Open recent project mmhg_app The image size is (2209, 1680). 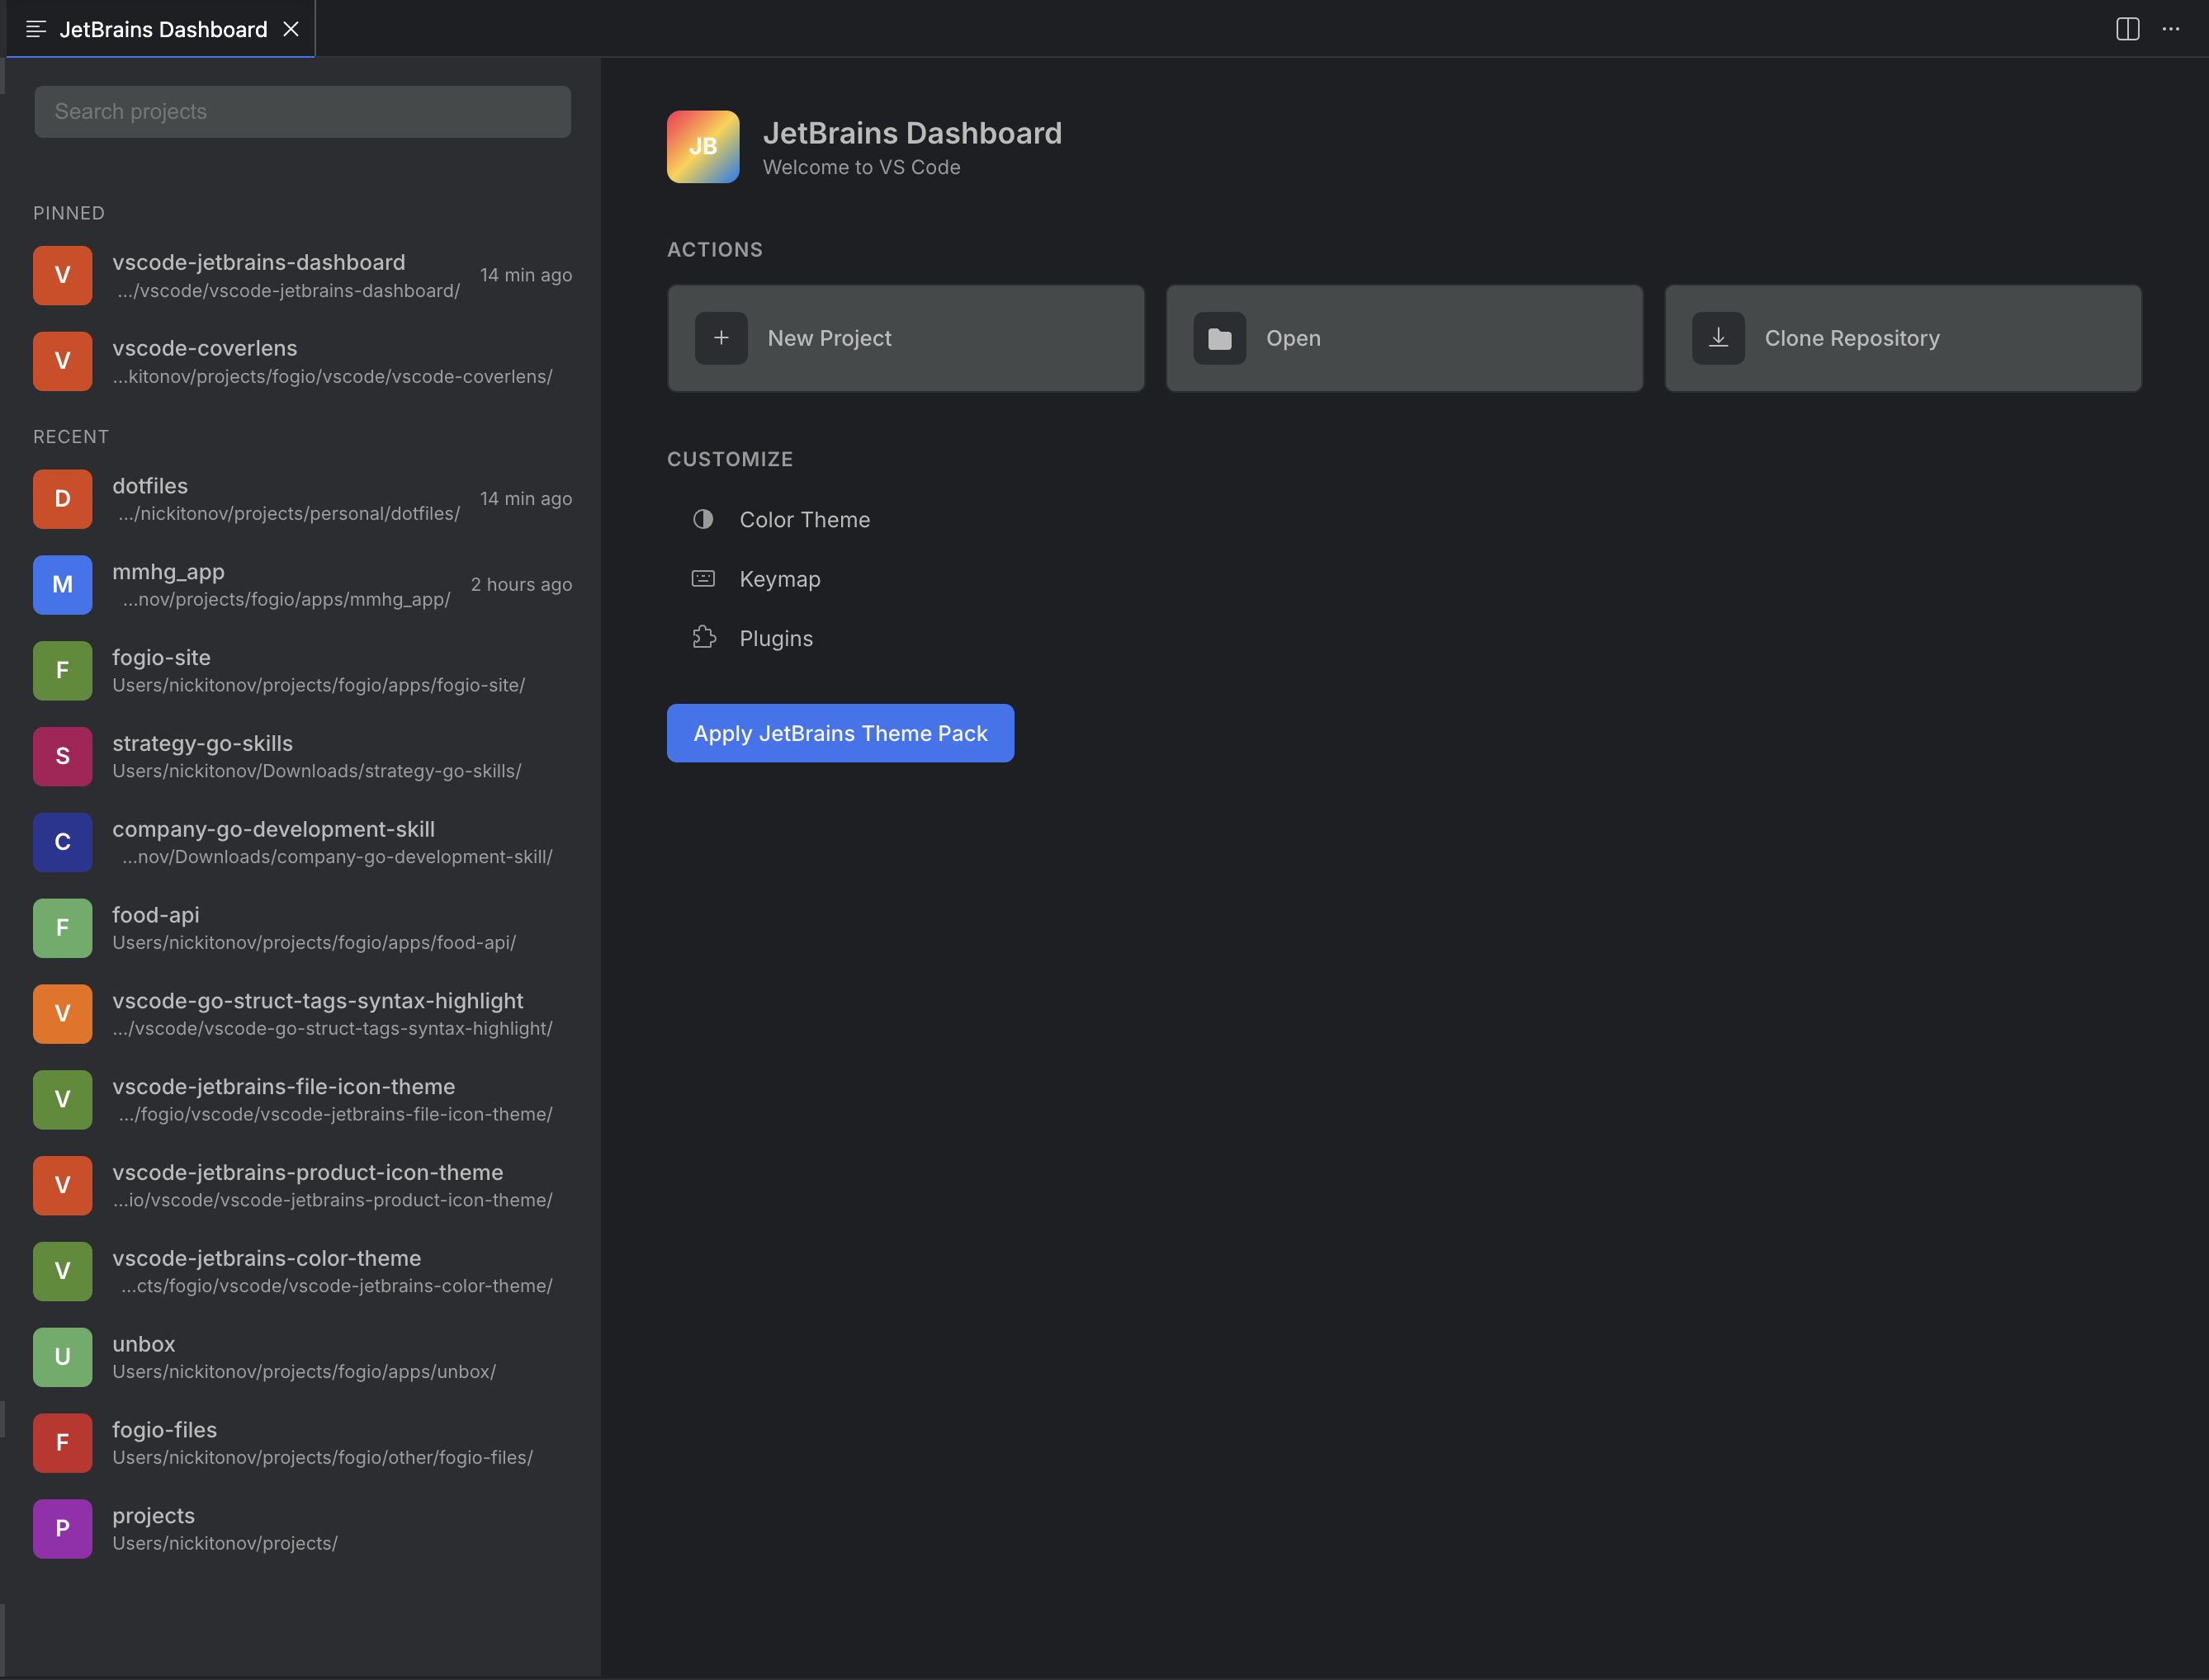tap(302, 585)
